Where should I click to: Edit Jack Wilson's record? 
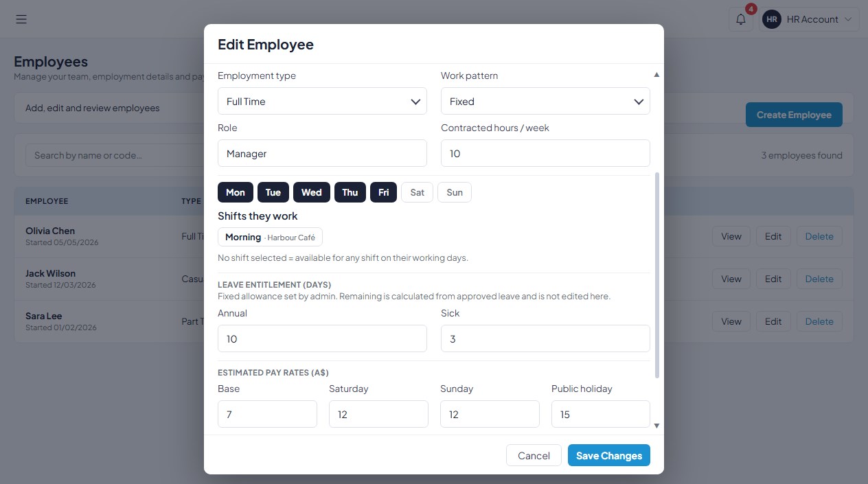773,279
